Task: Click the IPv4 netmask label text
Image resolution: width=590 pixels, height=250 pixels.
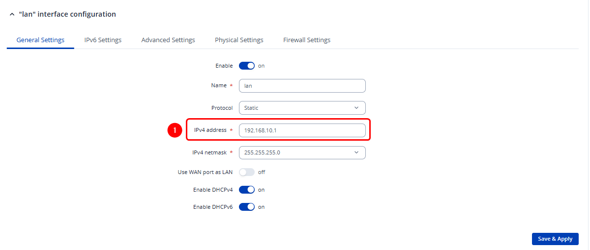Action: click(209, 152)
